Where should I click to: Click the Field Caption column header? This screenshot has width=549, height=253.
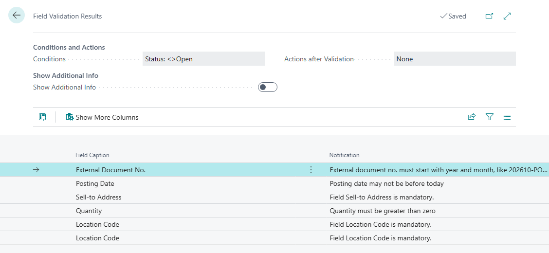click(x=92, y=155)
